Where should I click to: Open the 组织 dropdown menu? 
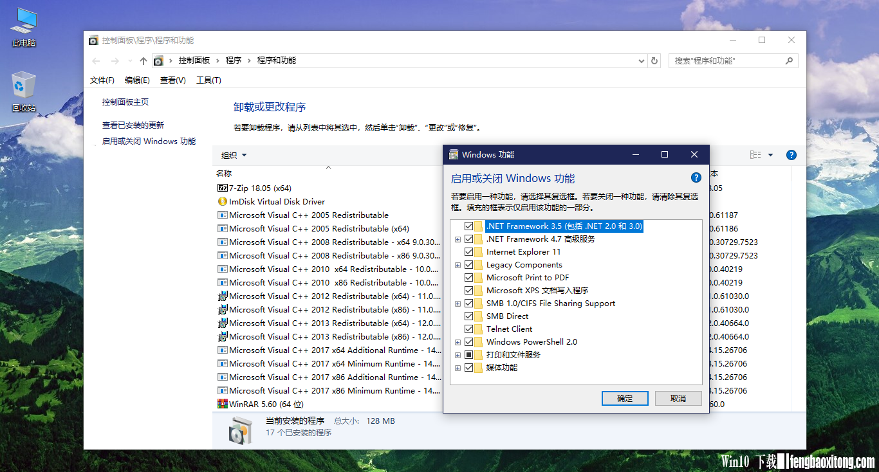tap(234, 155)
